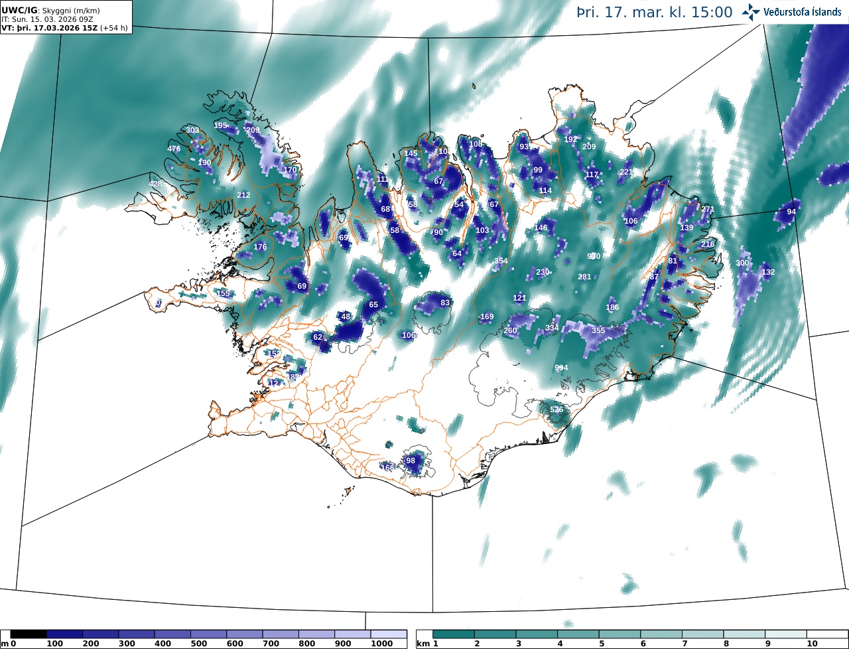The image size is (849, 649).
Task: Click visibility value 428 on the map
Action: [155, 184]
